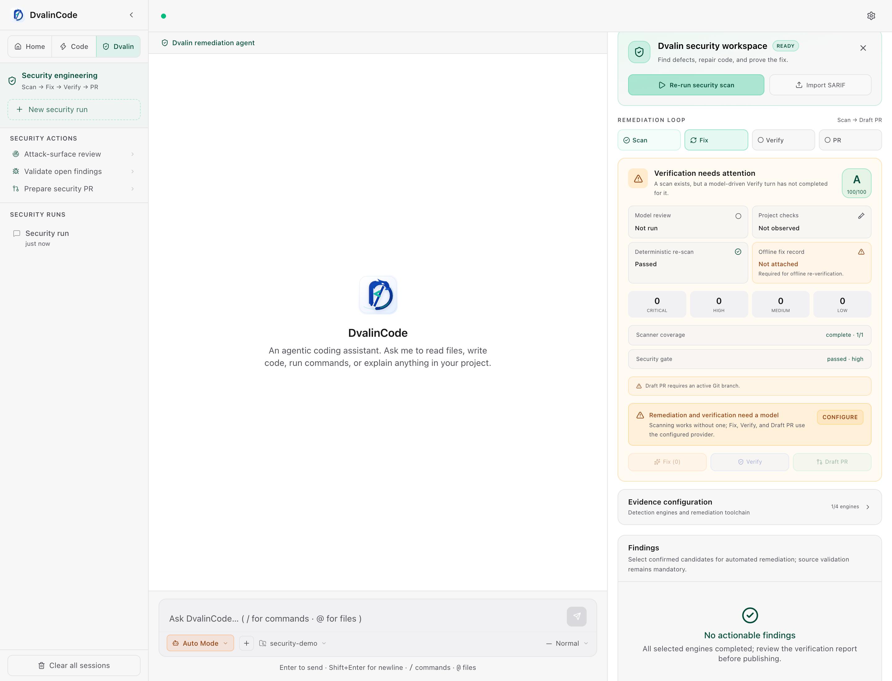Click the Project checks pencil edit icon
Viewport: 892px width, 681px height.
click(861, 216)
